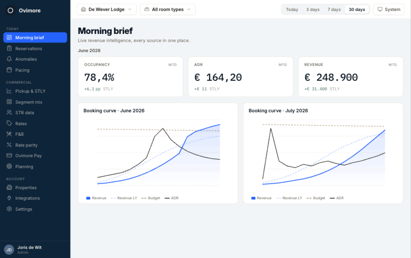Open the Rates page
Image resolution: width=411 pixels, height=258 pixels.
pos(35,123)
